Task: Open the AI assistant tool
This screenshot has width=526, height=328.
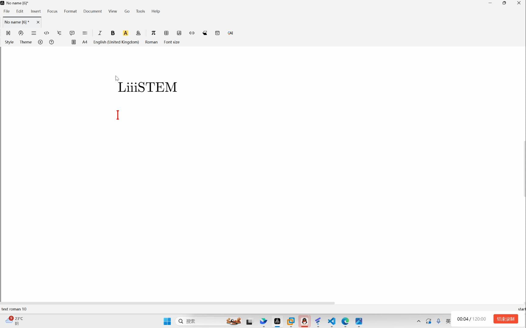Action: point(230,33)
